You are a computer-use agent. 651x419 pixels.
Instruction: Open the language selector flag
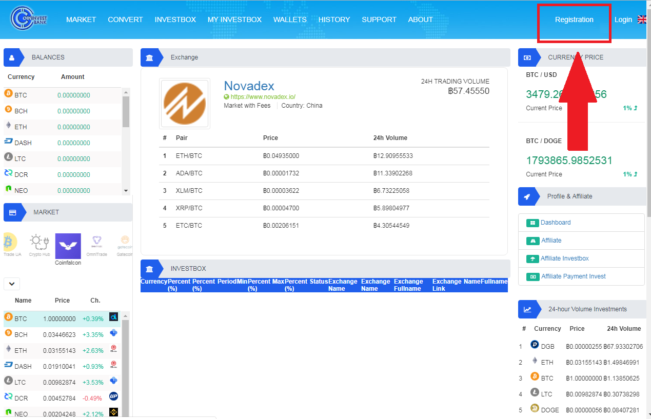[x=642, y=19]
